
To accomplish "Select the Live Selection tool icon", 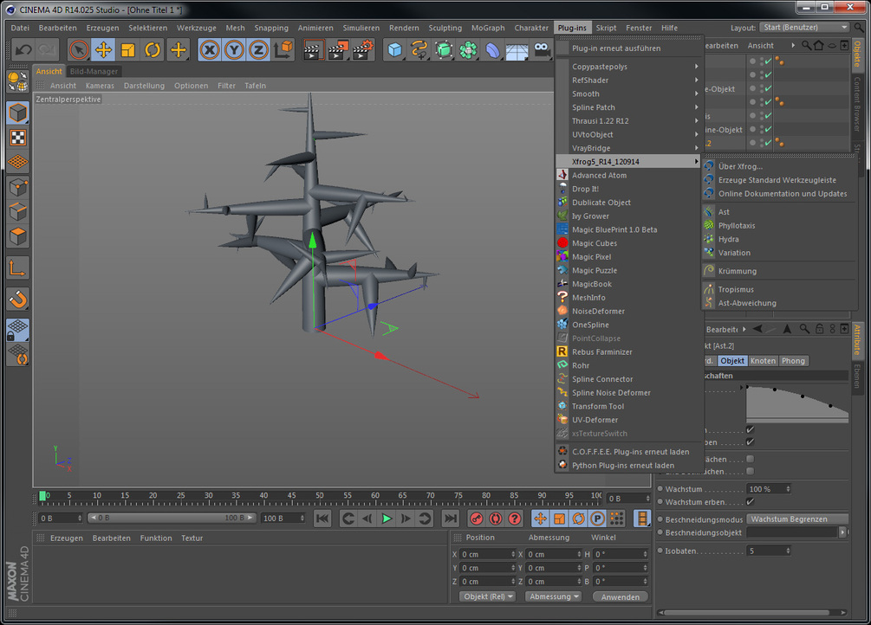I will coord(78,50).
